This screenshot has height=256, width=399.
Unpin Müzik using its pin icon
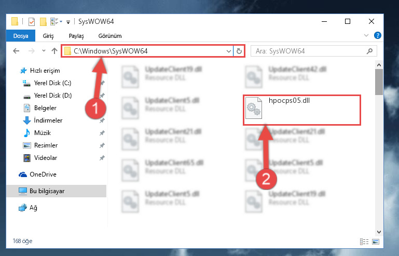102,133
